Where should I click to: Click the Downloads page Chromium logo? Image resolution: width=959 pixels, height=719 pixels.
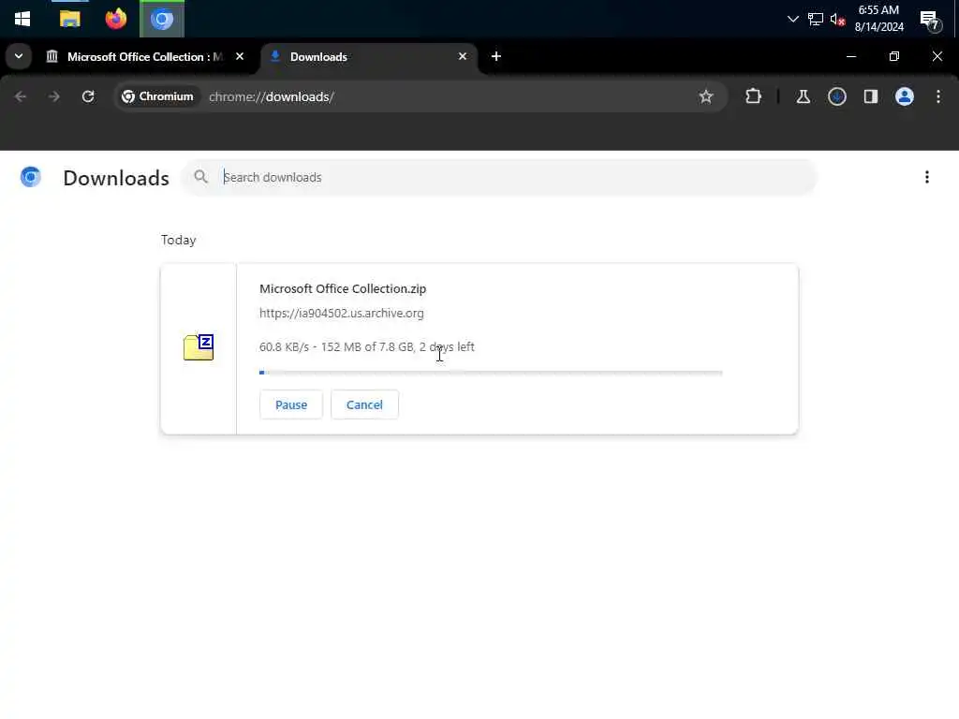[x=31, y=177]
